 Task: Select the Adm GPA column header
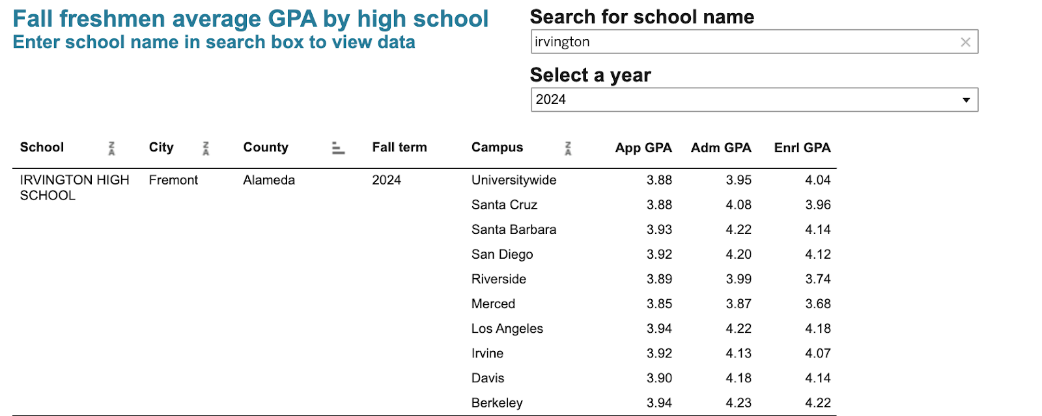720,148
